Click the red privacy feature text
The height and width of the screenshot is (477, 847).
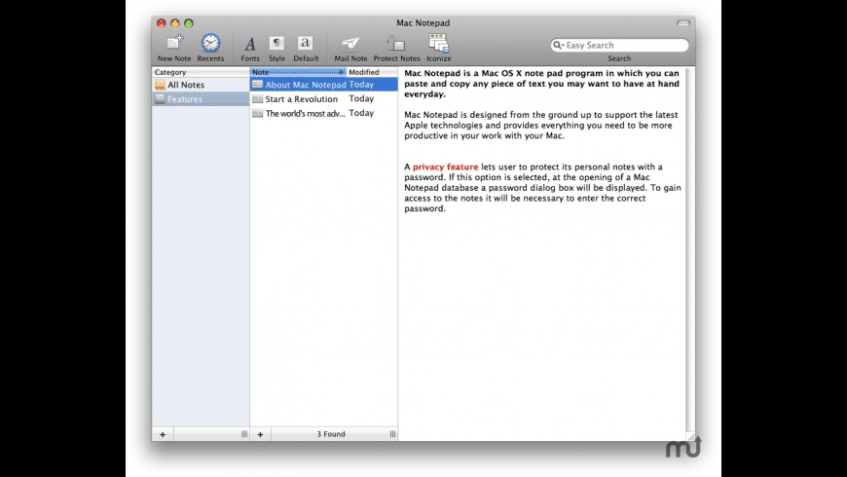tap(445, 166)
